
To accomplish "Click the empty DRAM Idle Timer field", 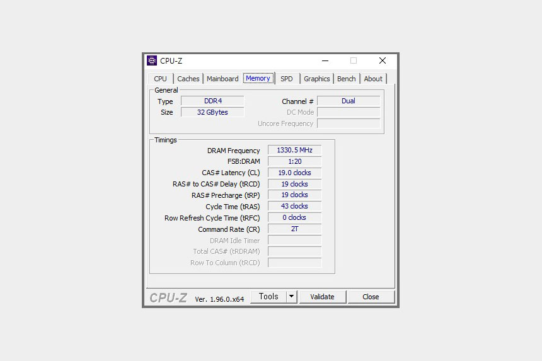I will pyautogui.click(x=294, y=240).
